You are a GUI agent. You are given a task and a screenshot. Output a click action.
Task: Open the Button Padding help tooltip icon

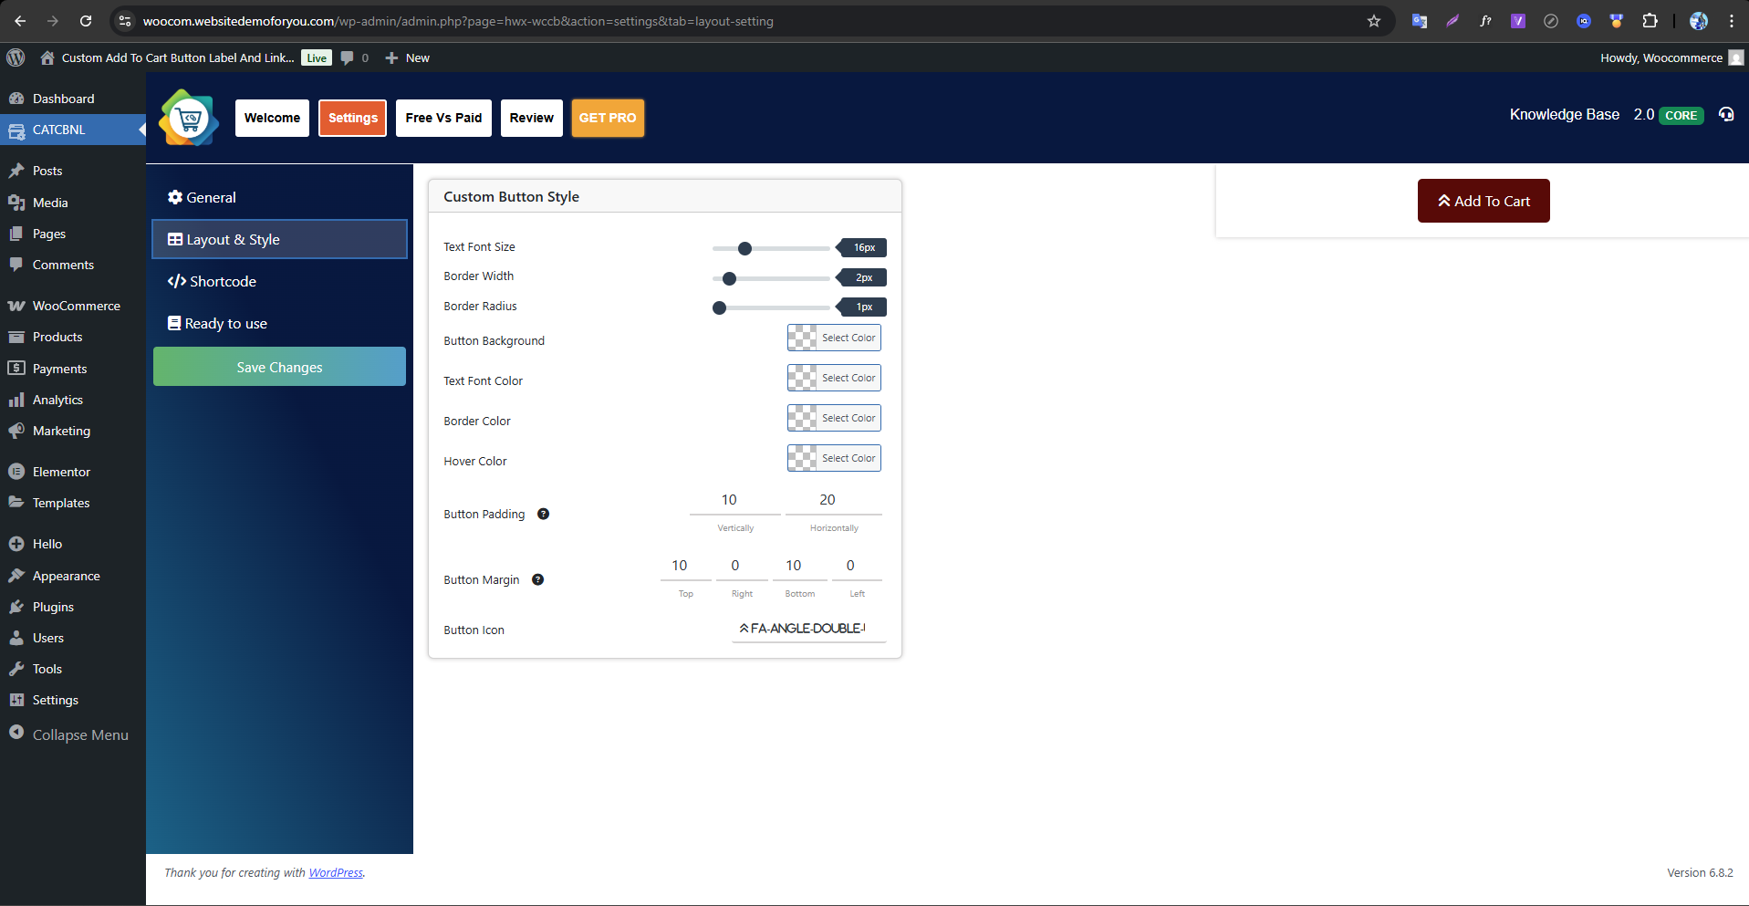coord(543,514)
